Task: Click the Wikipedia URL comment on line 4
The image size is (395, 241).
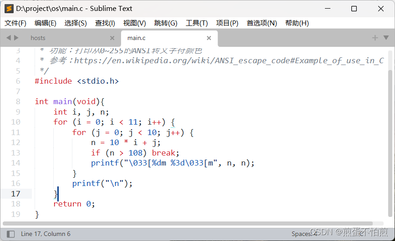Action: 229,60
